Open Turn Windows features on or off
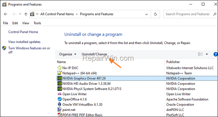Screen dimensions: 218x117 click(29, 50)
